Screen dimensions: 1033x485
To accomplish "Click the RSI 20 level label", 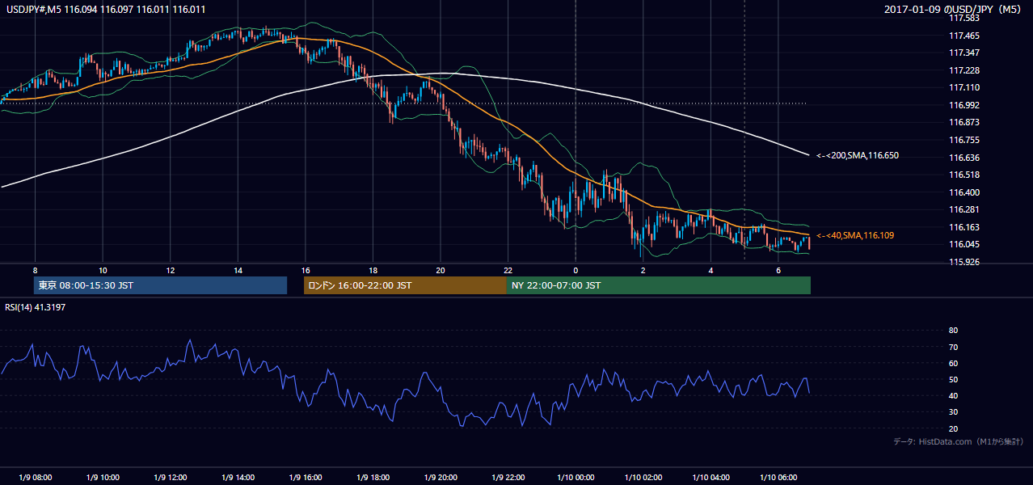I will tap(954, 428).
